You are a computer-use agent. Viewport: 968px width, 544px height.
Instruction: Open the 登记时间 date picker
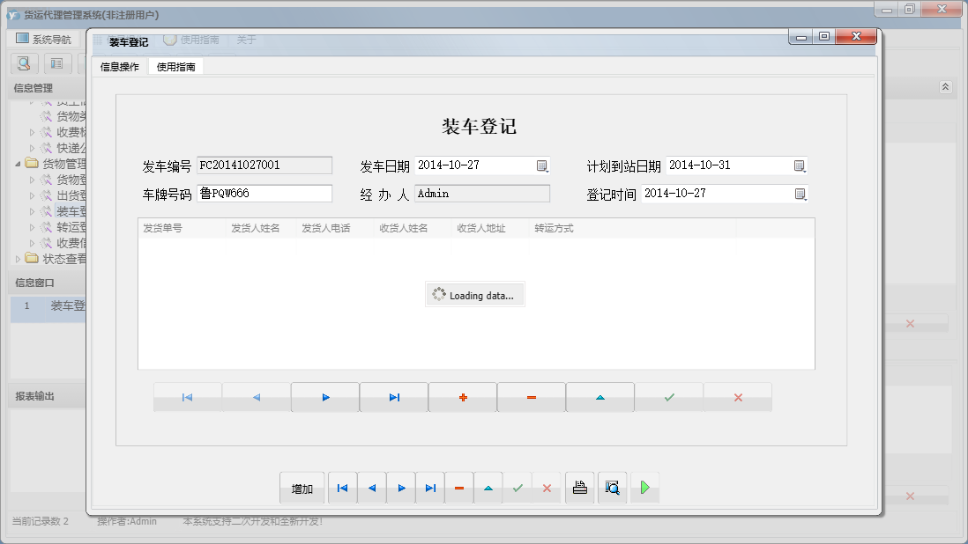point(799,194)
